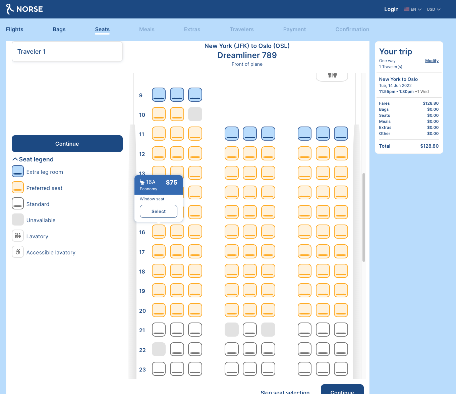Go to the Extras tab
456x394 pixels.
pos(192,30)
